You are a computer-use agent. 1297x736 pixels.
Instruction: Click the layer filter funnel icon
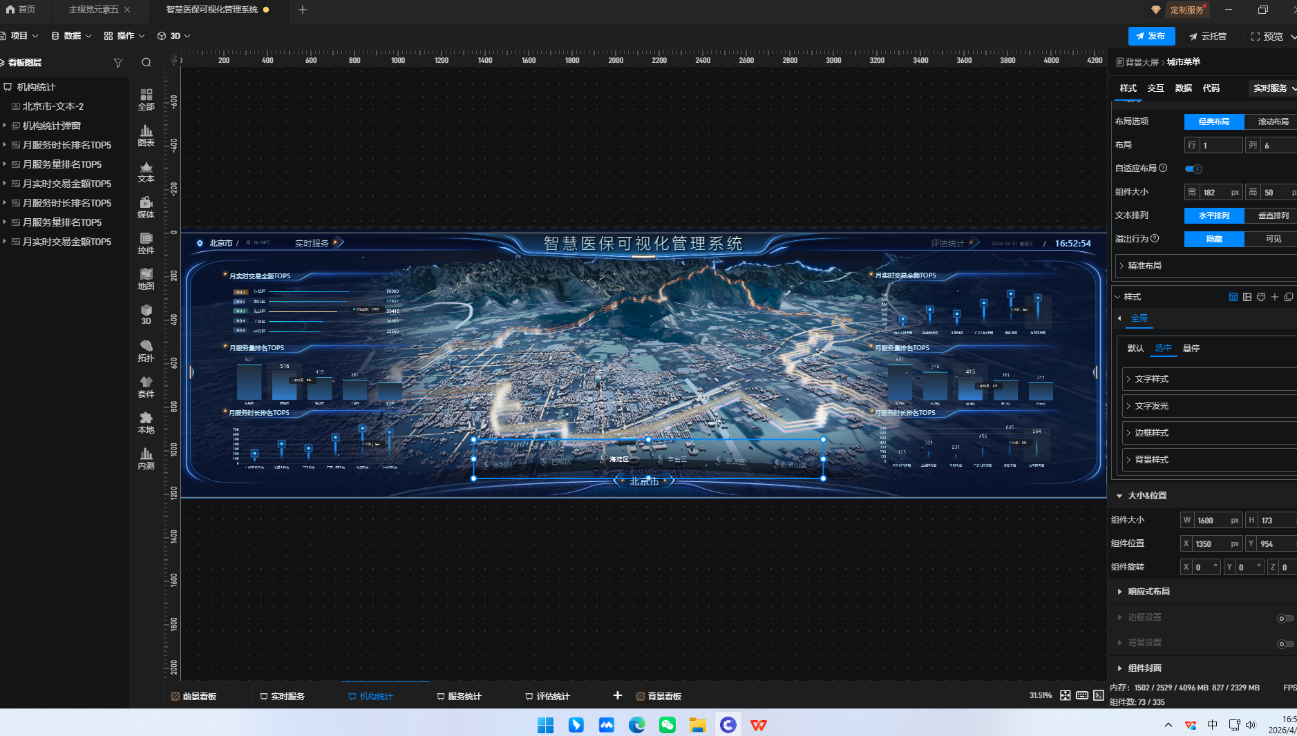coord(118,63)
